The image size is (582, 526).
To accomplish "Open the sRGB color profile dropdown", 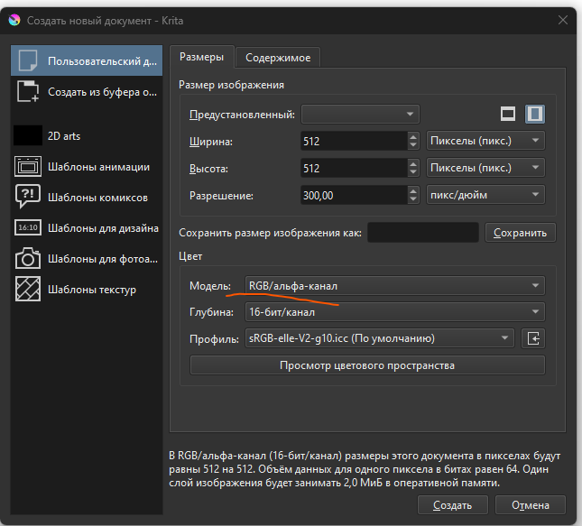I will tap(378, 338).
